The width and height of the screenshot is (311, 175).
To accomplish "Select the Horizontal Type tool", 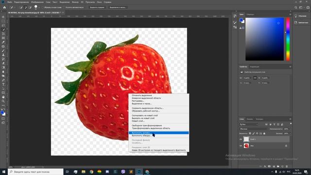I will coord(3,84).
